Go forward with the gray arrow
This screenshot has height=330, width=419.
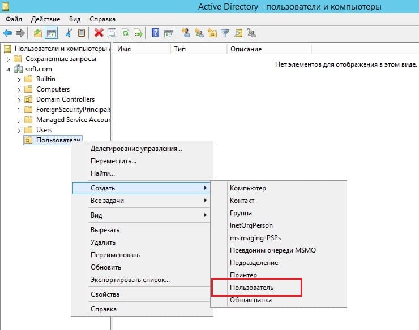click(x=20, y=33)
